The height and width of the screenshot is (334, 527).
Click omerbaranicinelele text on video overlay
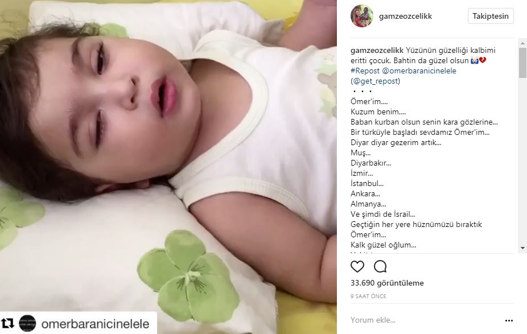click(95, 324)
